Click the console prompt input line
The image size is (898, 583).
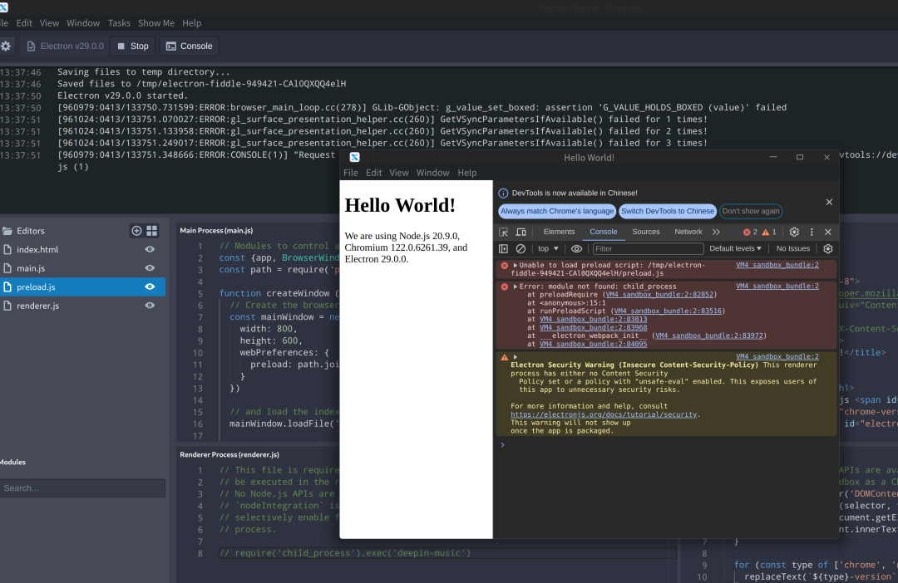pos(667,445)
